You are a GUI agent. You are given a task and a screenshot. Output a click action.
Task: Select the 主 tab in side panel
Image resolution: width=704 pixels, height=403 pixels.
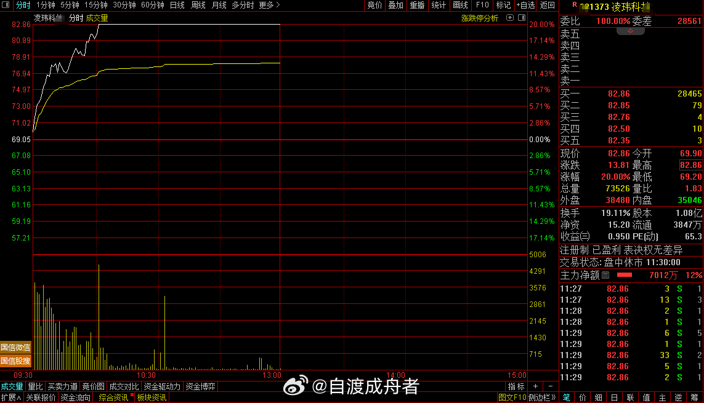[x=662, y=397]
